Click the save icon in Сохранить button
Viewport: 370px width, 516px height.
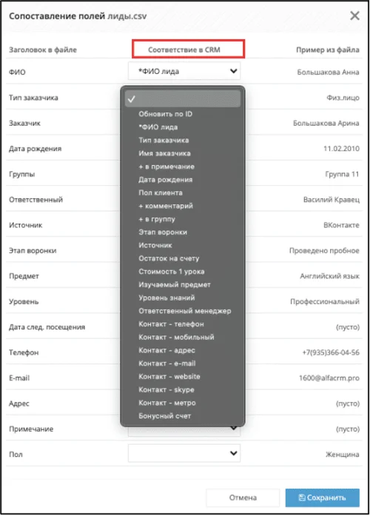(302, 497)
